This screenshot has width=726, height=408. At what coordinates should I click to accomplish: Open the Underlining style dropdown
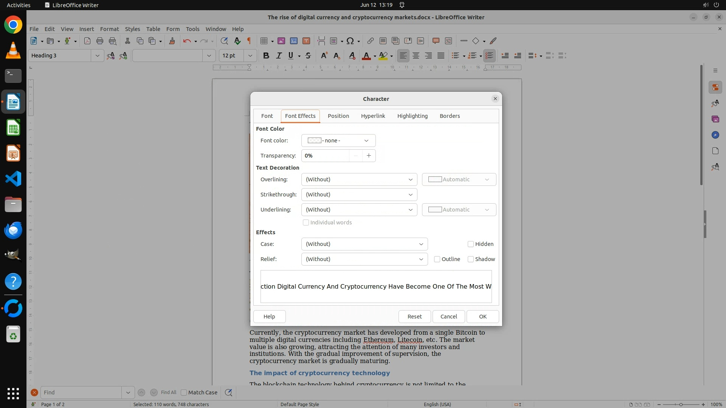click(x=359, y=210)
